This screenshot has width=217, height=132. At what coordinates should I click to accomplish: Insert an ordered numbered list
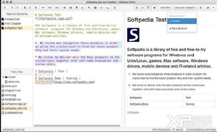click(x=71, y=8)
